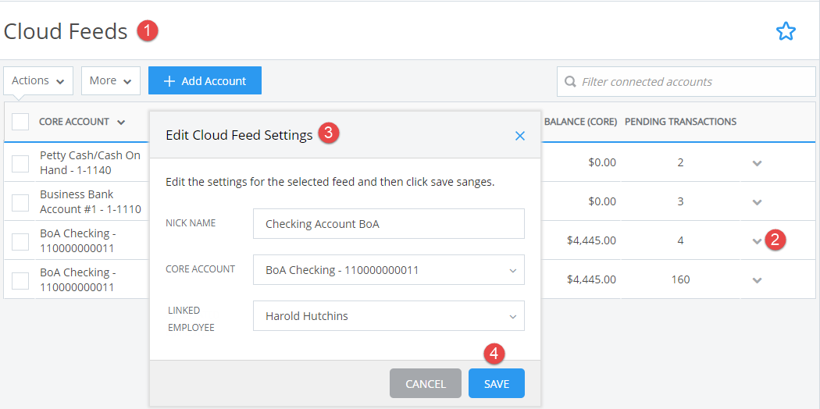Click the Pending Transactions column header

coord(680,122)
